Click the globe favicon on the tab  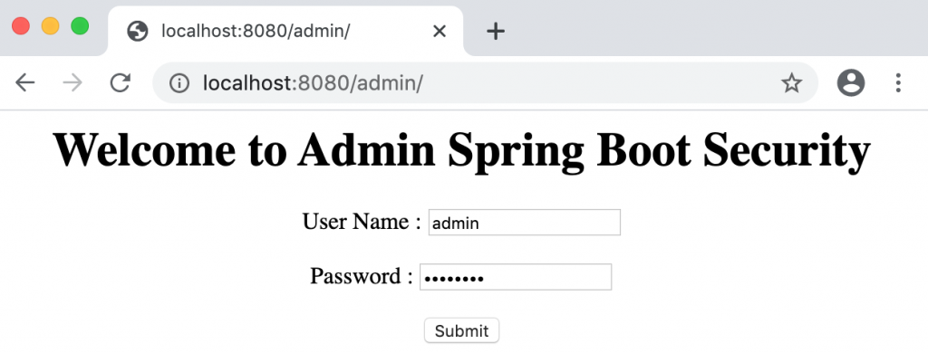click(138, 32)
